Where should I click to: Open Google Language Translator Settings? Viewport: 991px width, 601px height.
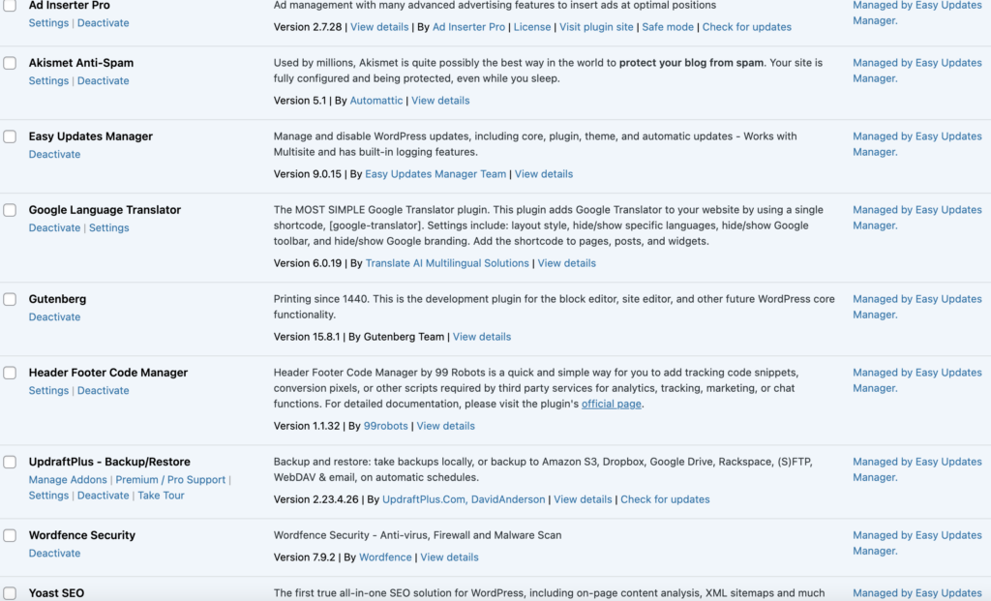pos(108,227)
